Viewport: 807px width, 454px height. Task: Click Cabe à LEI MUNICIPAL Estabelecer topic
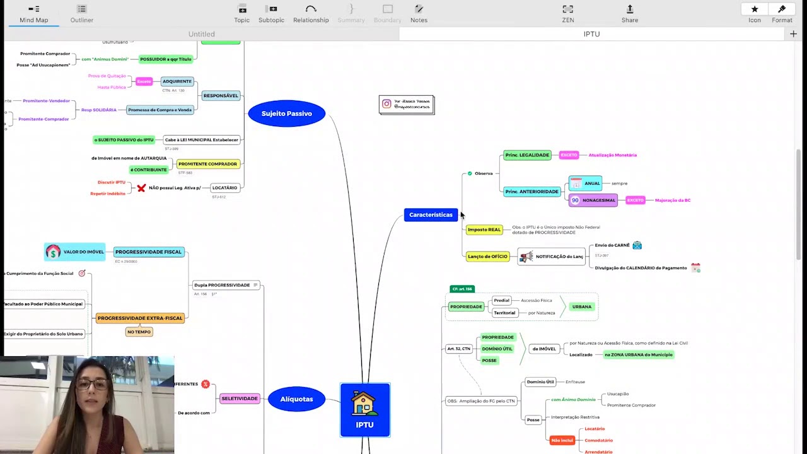(x=202, y=140)
